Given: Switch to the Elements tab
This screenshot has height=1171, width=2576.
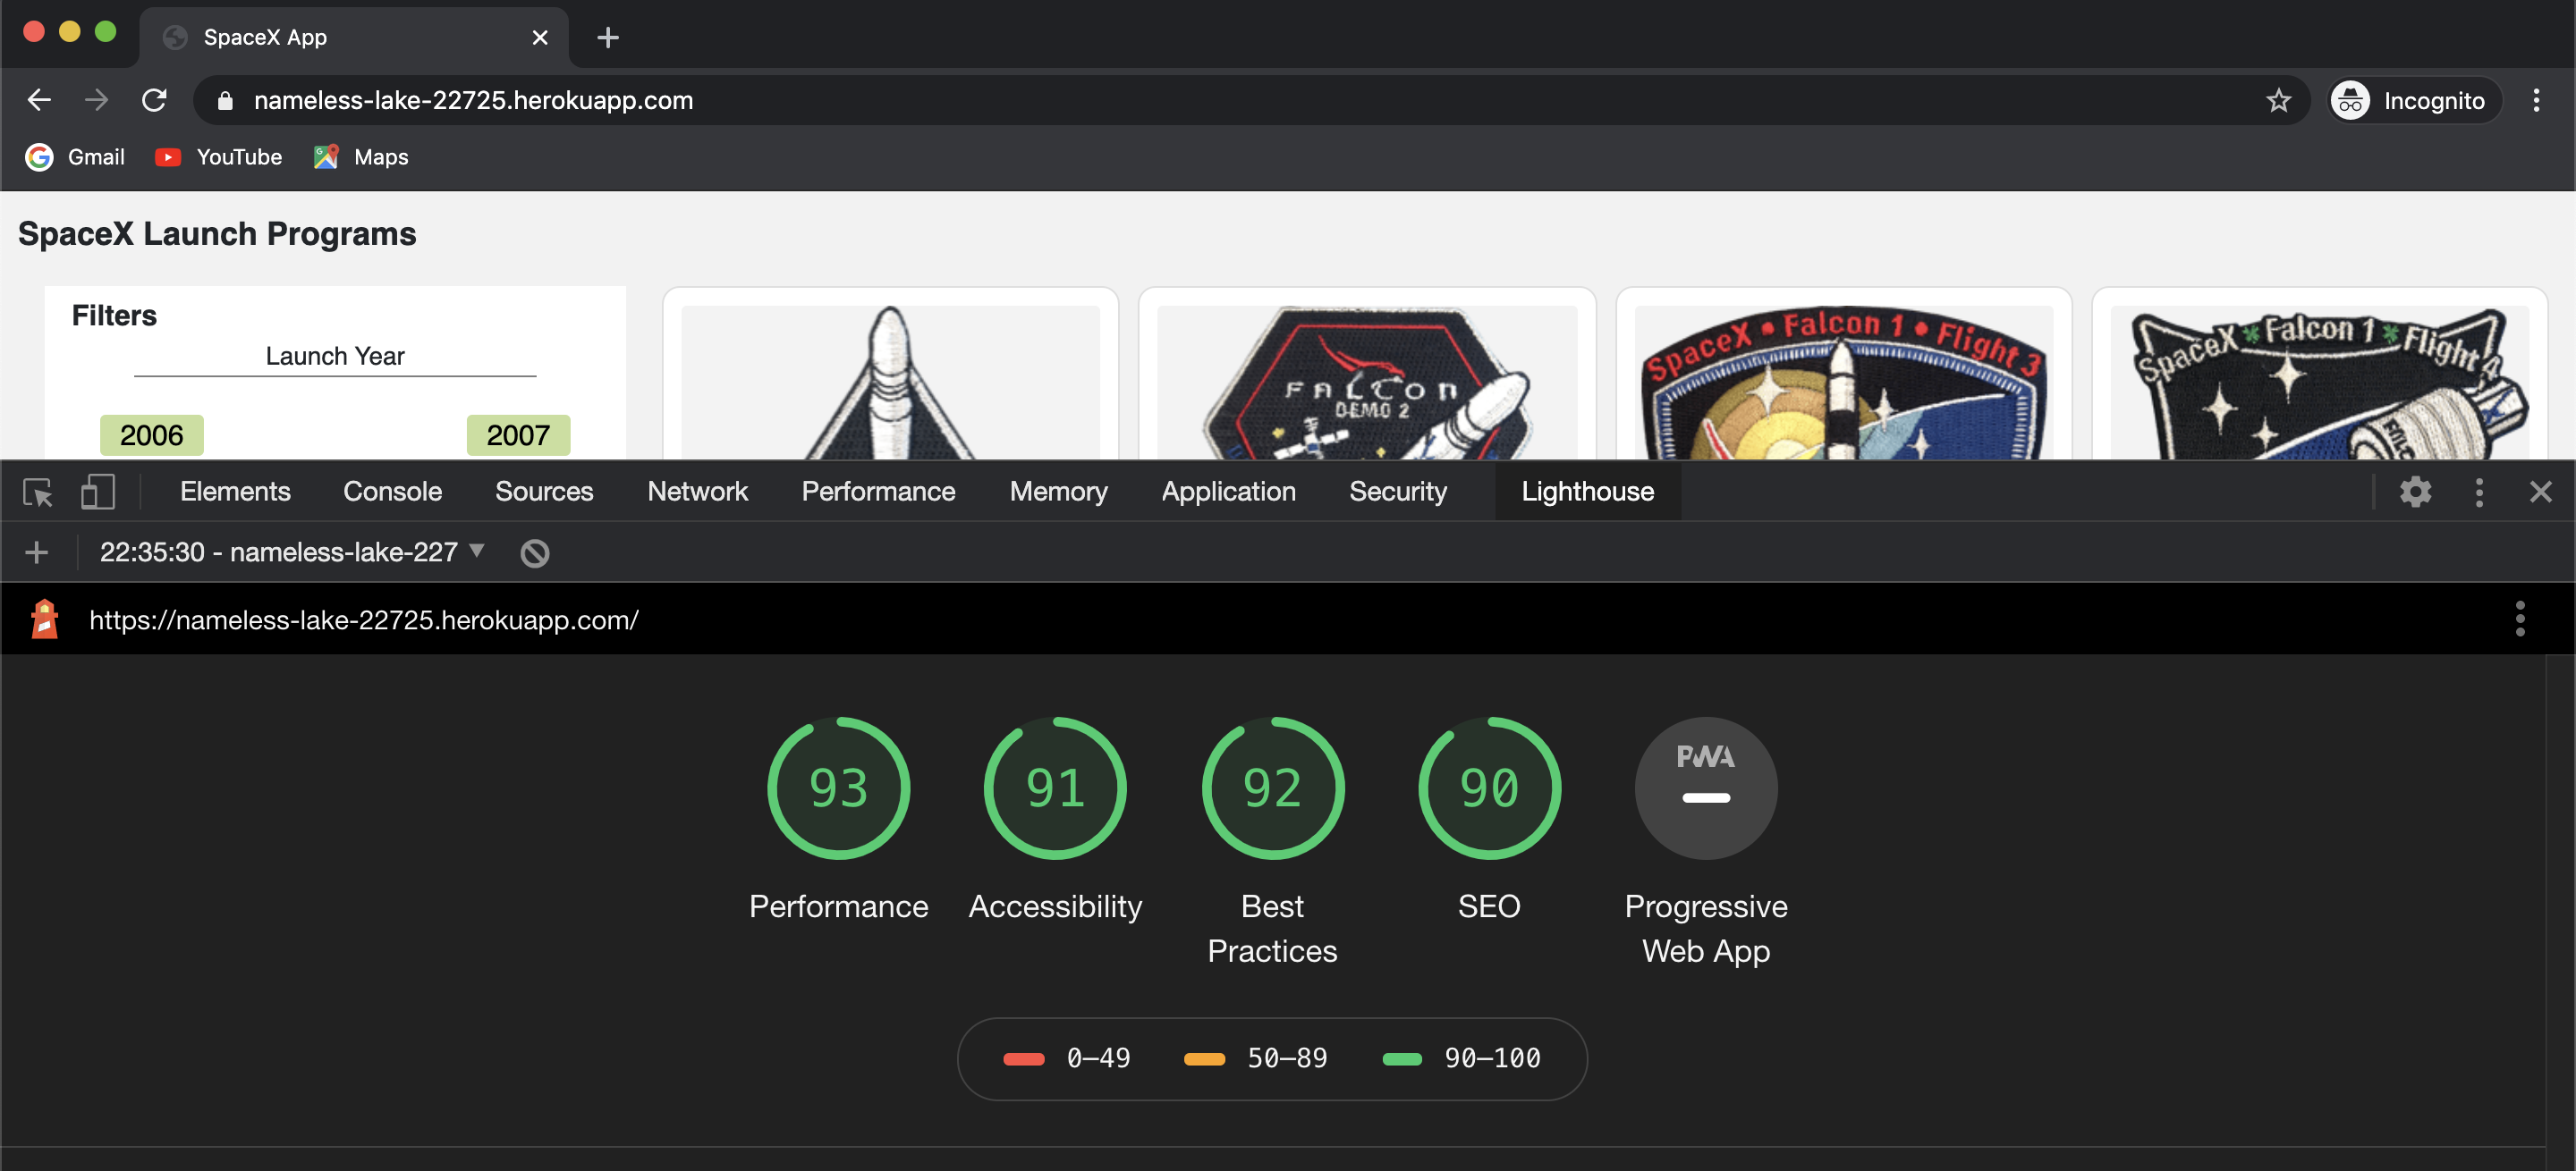Looking at the screenshot, I should (235, 492).
